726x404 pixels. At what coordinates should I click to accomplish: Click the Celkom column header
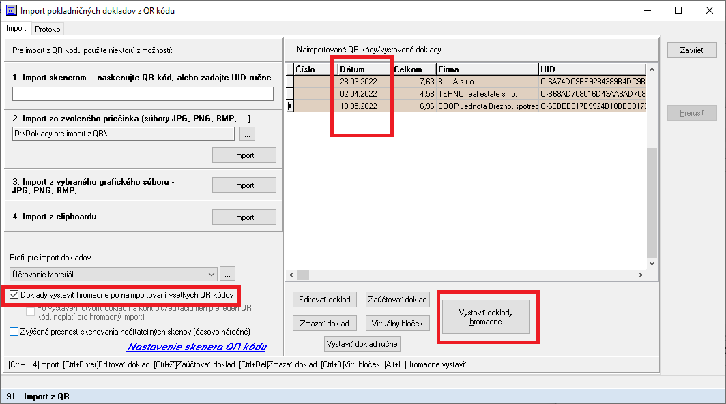[414, 69]
